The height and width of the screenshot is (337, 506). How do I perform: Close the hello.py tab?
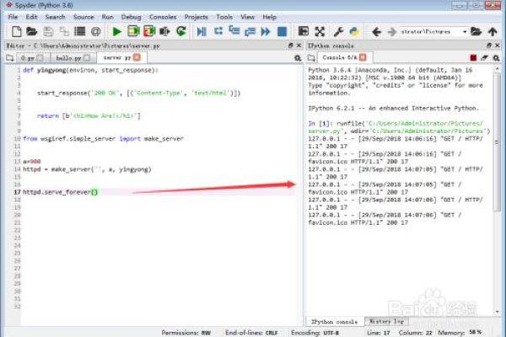[x=87, y=58]
